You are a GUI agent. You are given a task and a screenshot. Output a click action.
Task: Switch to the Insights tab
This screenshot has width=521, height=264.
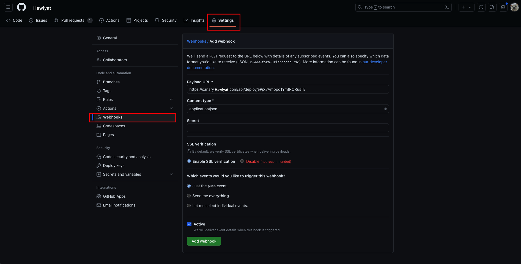click(x=194, y=20)
